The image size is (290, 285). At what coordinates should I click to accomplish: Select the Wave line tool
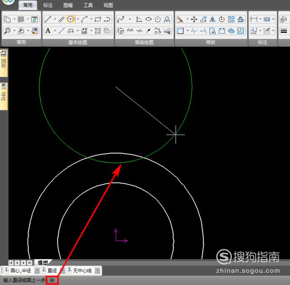pos(130,31)
